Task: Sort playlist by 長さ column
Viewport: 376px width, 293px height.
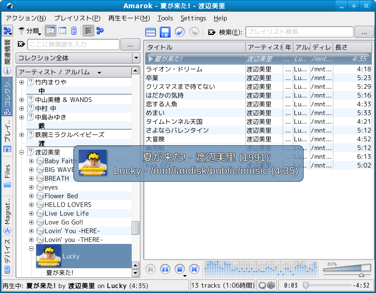Action: click(352, 48)
